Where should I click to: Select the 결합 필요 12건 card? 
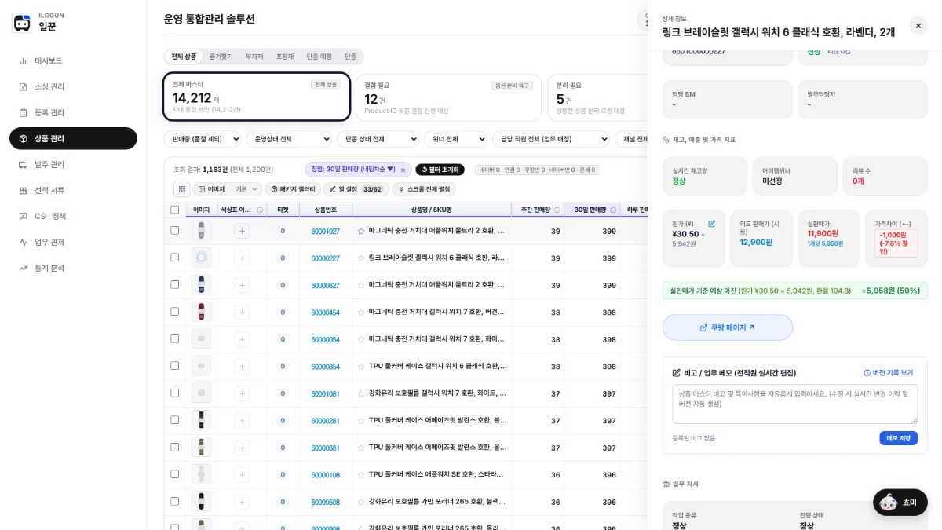448,97
